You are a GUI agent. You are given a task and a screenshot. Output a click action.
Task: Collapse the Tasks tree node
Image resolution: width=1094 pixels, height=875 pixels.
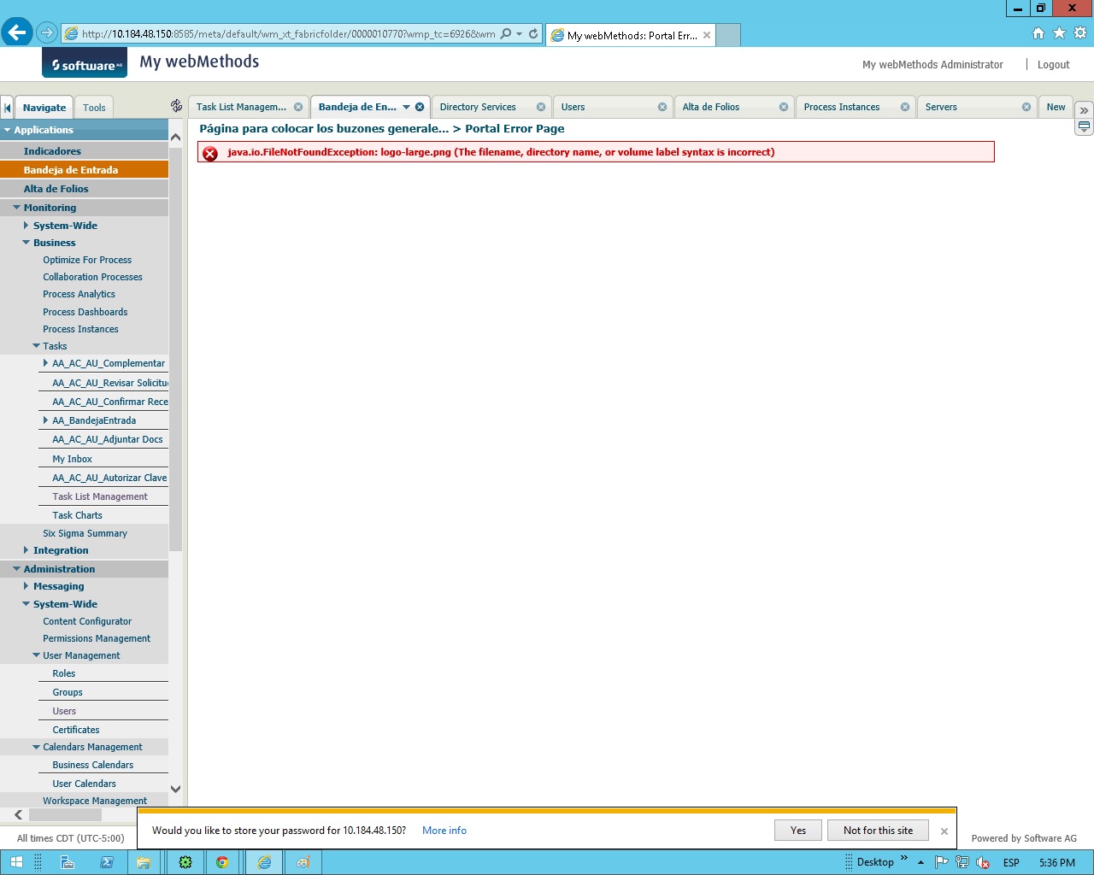tap(36, 346)
